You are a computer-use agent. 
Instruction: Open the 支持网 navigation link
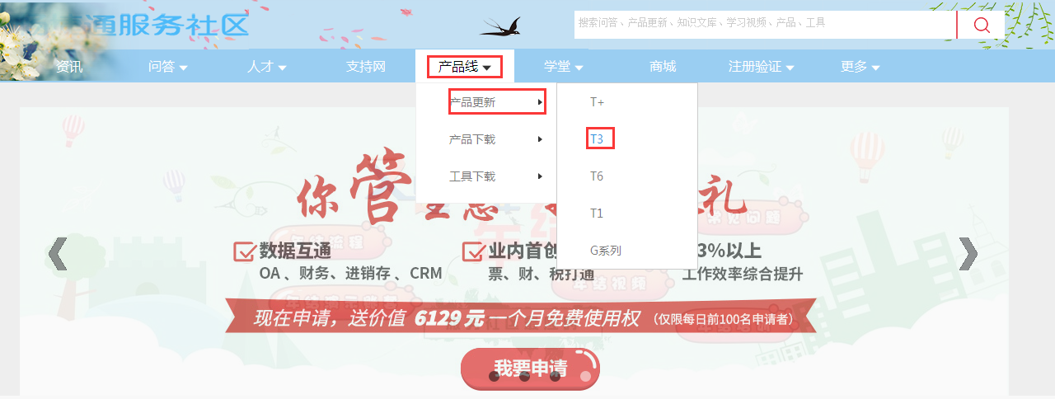coord(366,67)
